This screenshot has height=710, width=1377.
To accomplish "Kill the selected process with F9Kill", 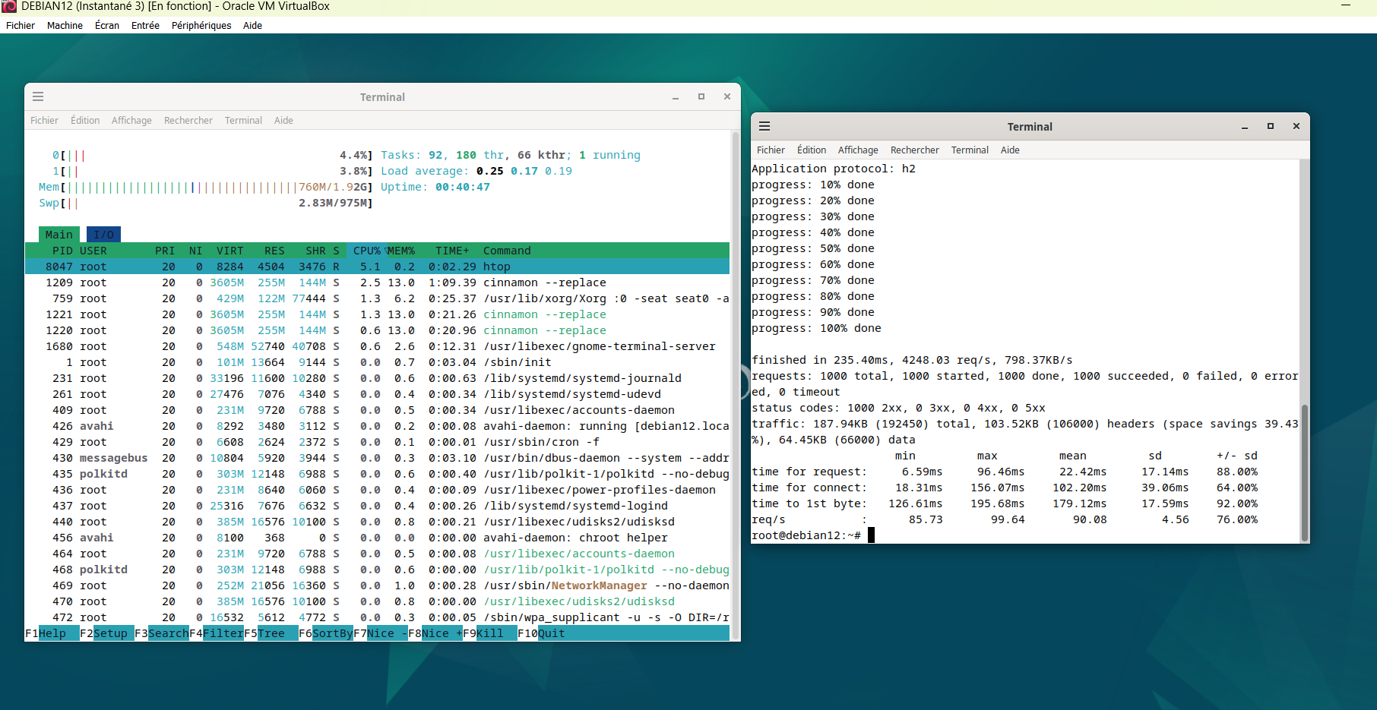I will pos(490,633).
